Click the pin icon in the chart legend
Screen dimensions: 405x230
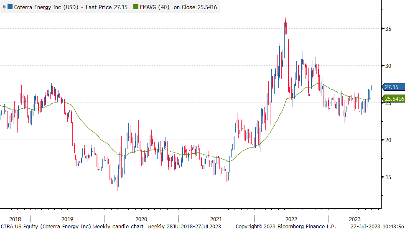coord(5,7)
